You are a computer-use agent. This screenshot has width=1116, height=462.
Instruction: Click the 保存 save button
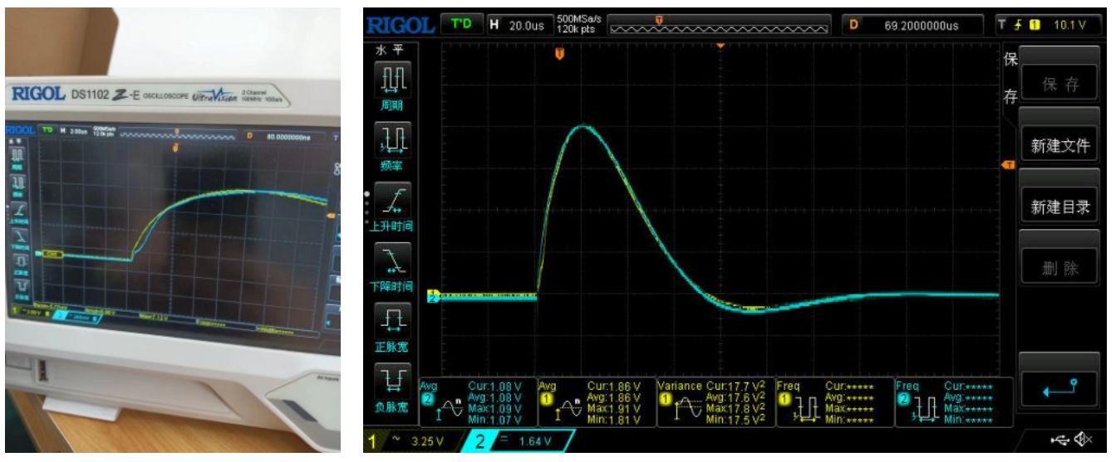coord(1059,84)
